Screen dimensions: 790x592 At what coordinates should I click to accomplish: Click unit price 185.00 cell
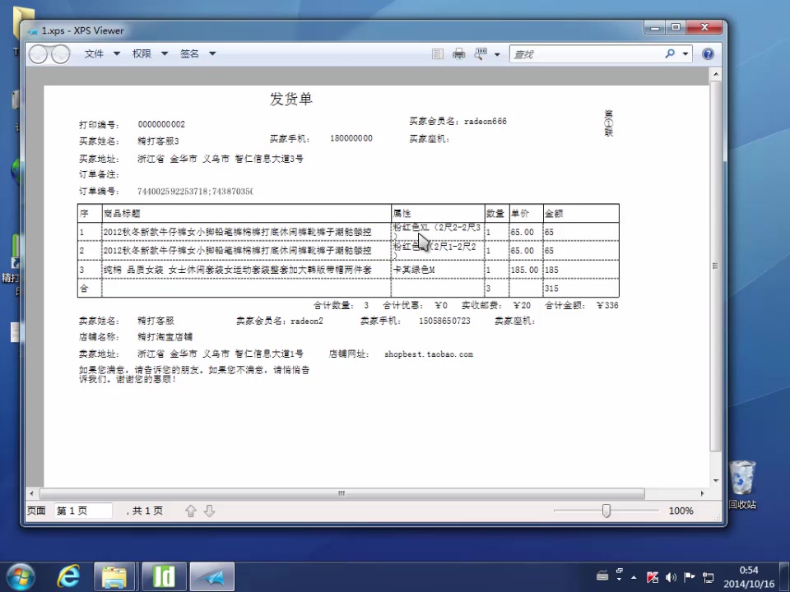point(524,270)
